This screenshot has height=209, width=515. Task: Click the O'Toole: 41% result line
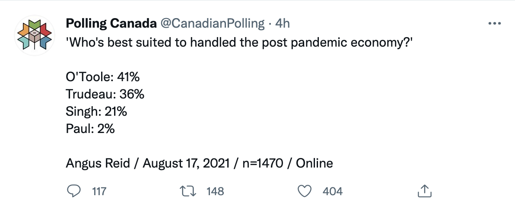[103, 77]
